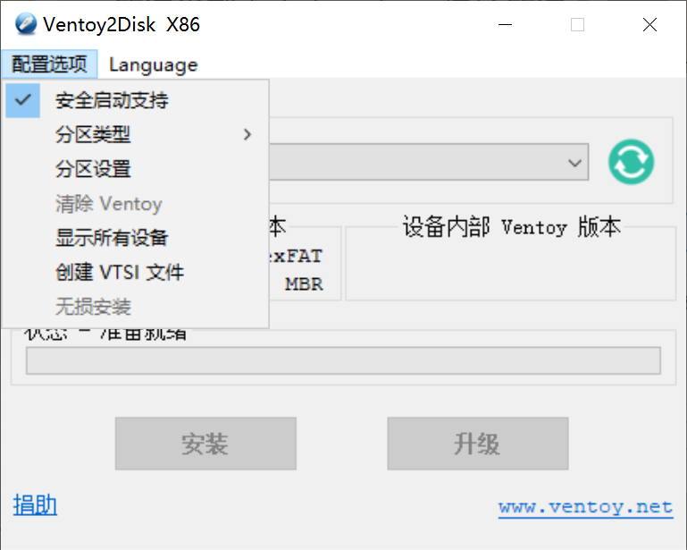Click the 安装 button
This screenshot has height=550, width=687.
click(x=205, y=444)
